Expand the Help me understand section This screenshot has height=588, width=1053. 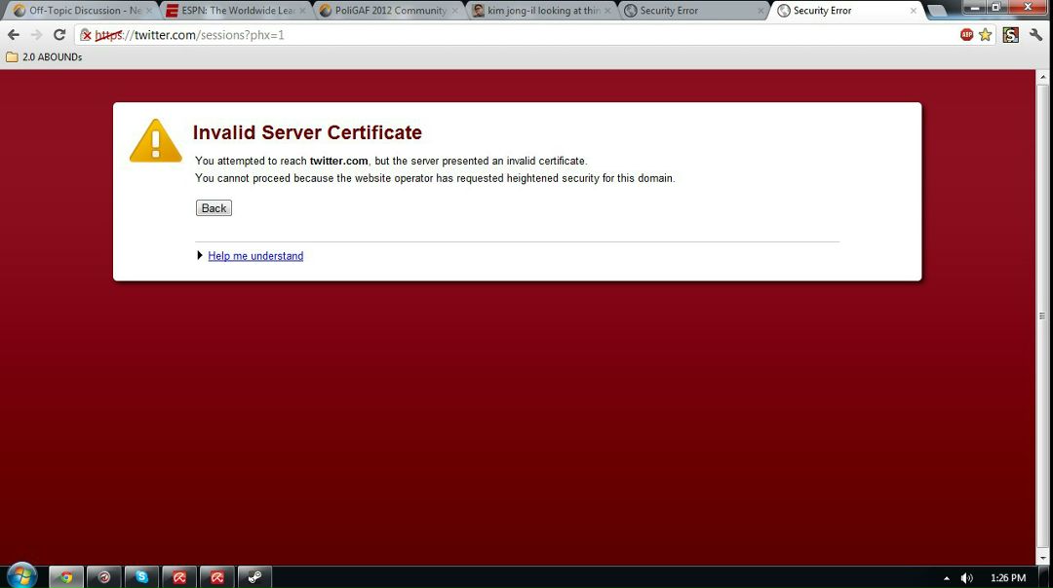coord(254,256)
